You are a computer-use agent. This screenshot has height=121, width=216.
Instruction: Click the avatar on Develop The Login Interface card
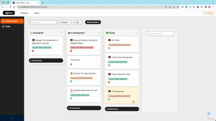tap(71, 73)
